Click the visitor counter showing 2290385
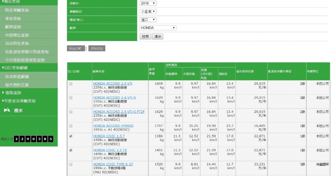331x176 pixels. tap(34, 139)
